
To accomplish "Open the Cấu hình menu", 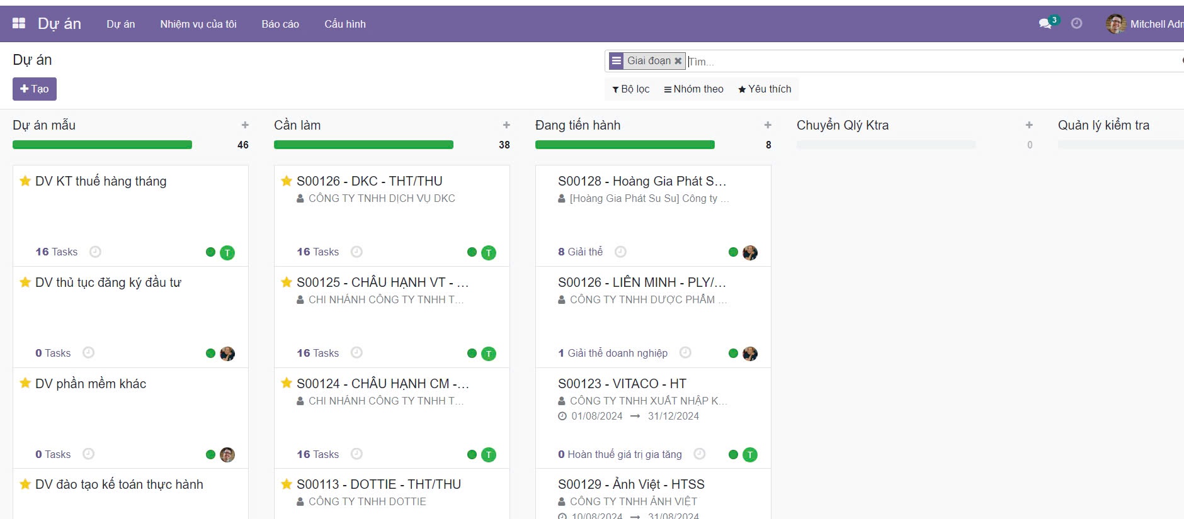I will [344, 24].
